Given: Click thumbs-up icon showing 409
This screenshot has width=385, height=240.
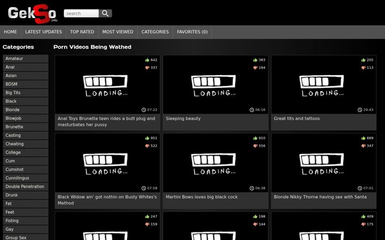Looking at the screenshot, I should (363, 217).
